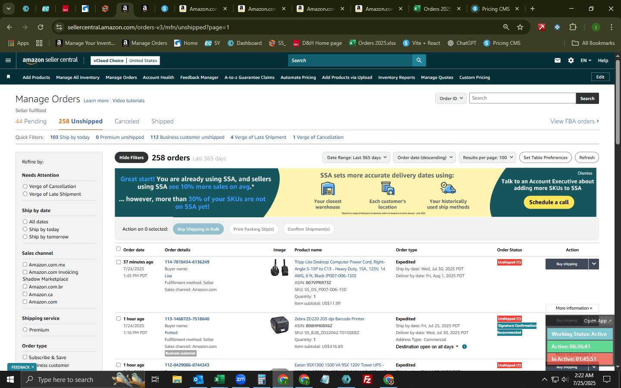
Task: Click into Order ID search field
Action: [522, 98]
